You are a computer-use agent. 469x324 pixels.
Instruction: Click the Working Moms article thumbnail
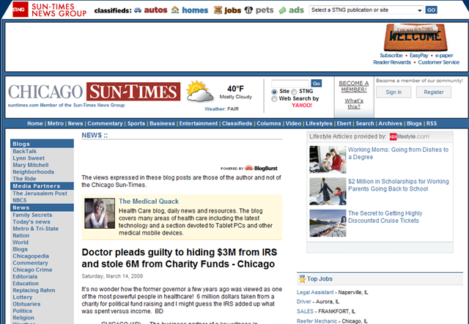tap(328, 160)
